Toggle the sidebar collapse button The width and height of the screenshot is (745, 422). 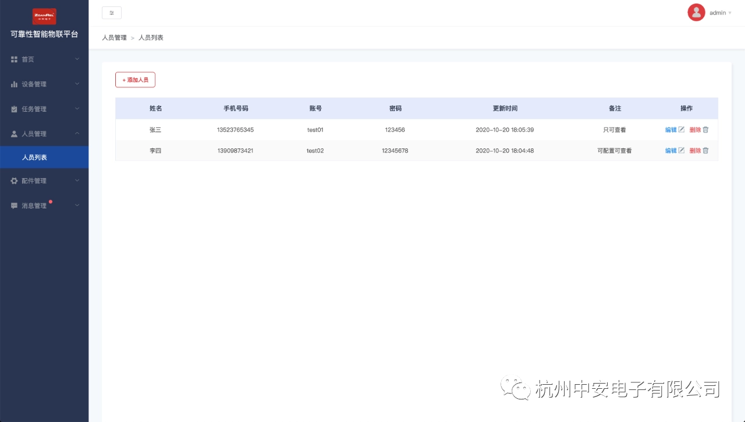coord(112,13)
